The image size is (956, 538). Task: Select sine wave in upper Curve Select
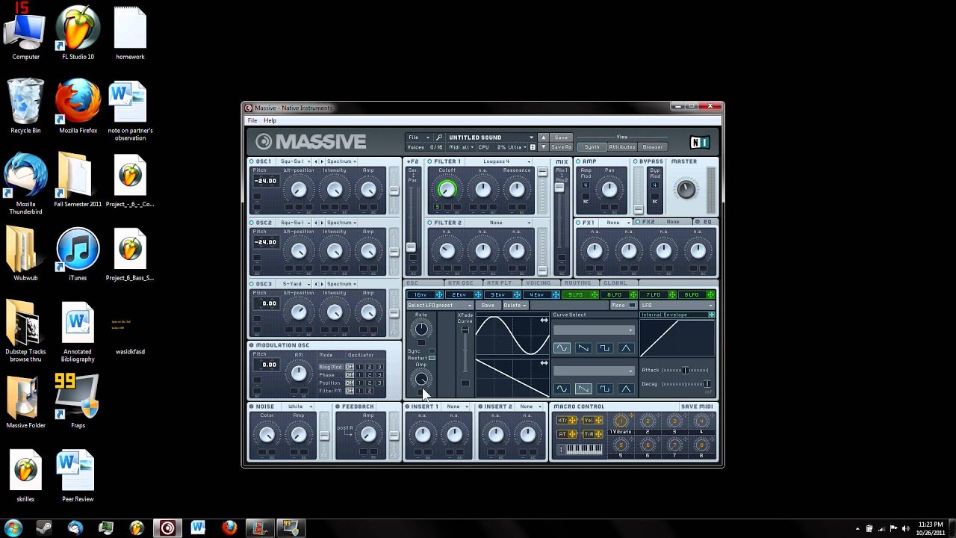point(562,348)
